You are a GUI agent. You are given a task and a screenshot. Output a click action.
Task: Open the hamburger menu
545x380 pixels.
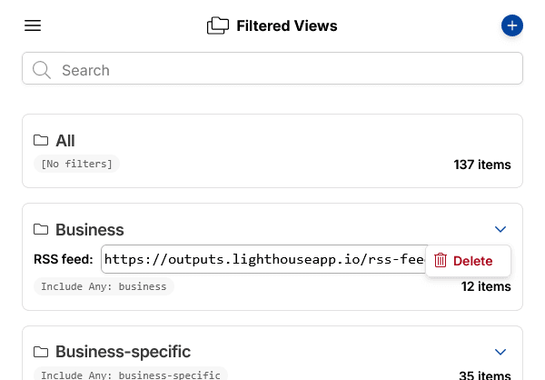click(x=33, y=25)
